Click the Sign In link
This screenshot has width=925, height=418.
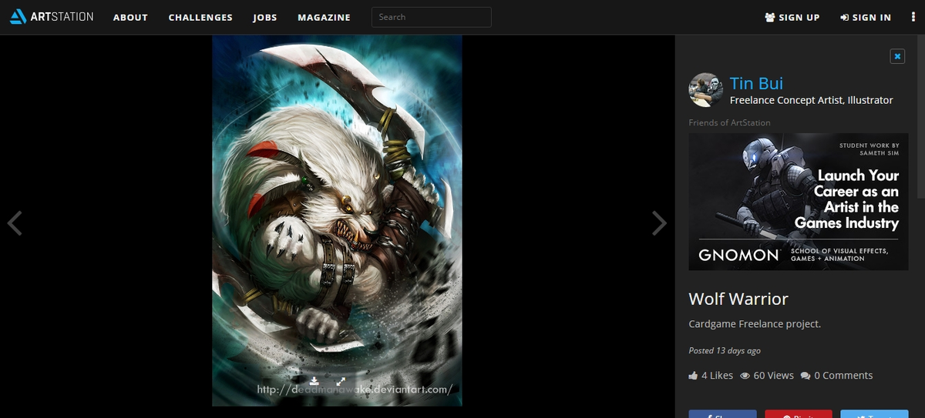point(866,17)
